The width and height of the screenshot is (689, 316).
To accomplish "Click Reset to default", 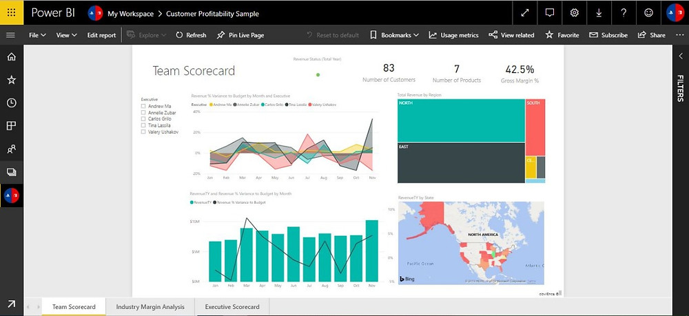I will (x=333, y=35).
